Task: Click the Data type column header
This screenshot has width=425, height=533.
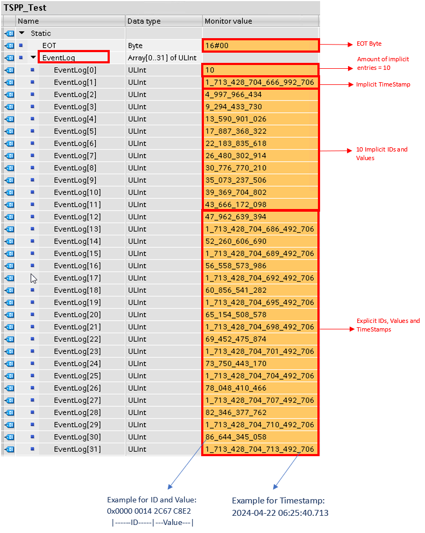Action: coord(164,21)
